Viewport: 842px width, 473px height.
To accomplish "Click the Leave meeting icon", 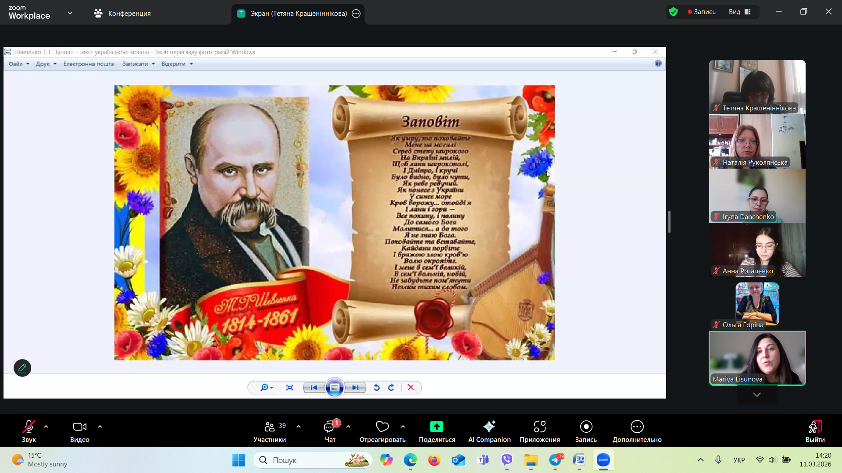I will [815, 427].
